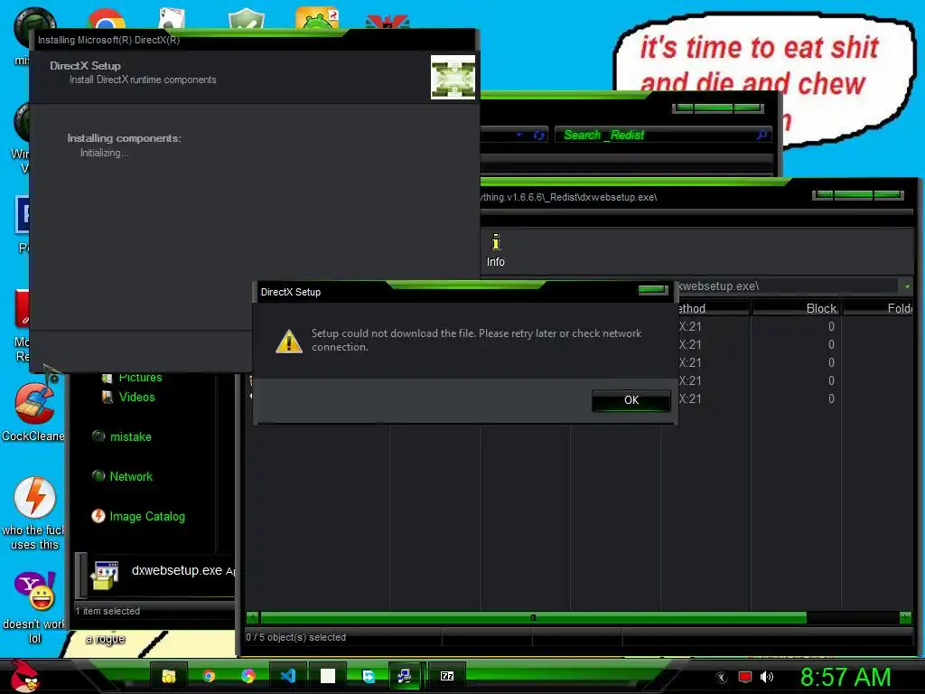
Task: Click the white square taskbar icon
Action: 328,676
